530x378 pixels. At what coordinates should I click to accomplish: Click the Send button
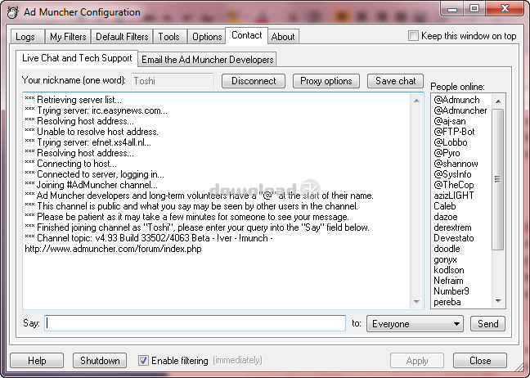[488, 324]
